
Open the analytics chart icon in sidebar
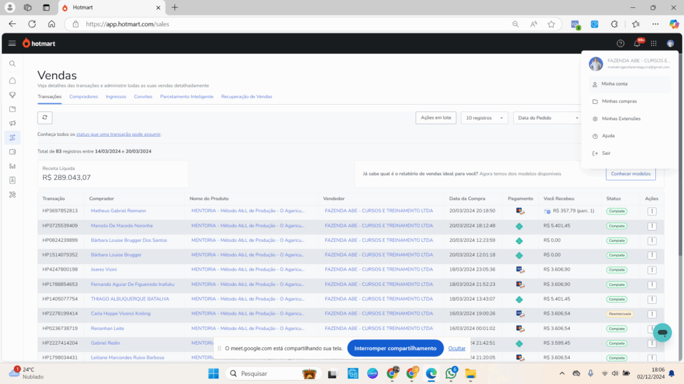click(x=13, y=166)
